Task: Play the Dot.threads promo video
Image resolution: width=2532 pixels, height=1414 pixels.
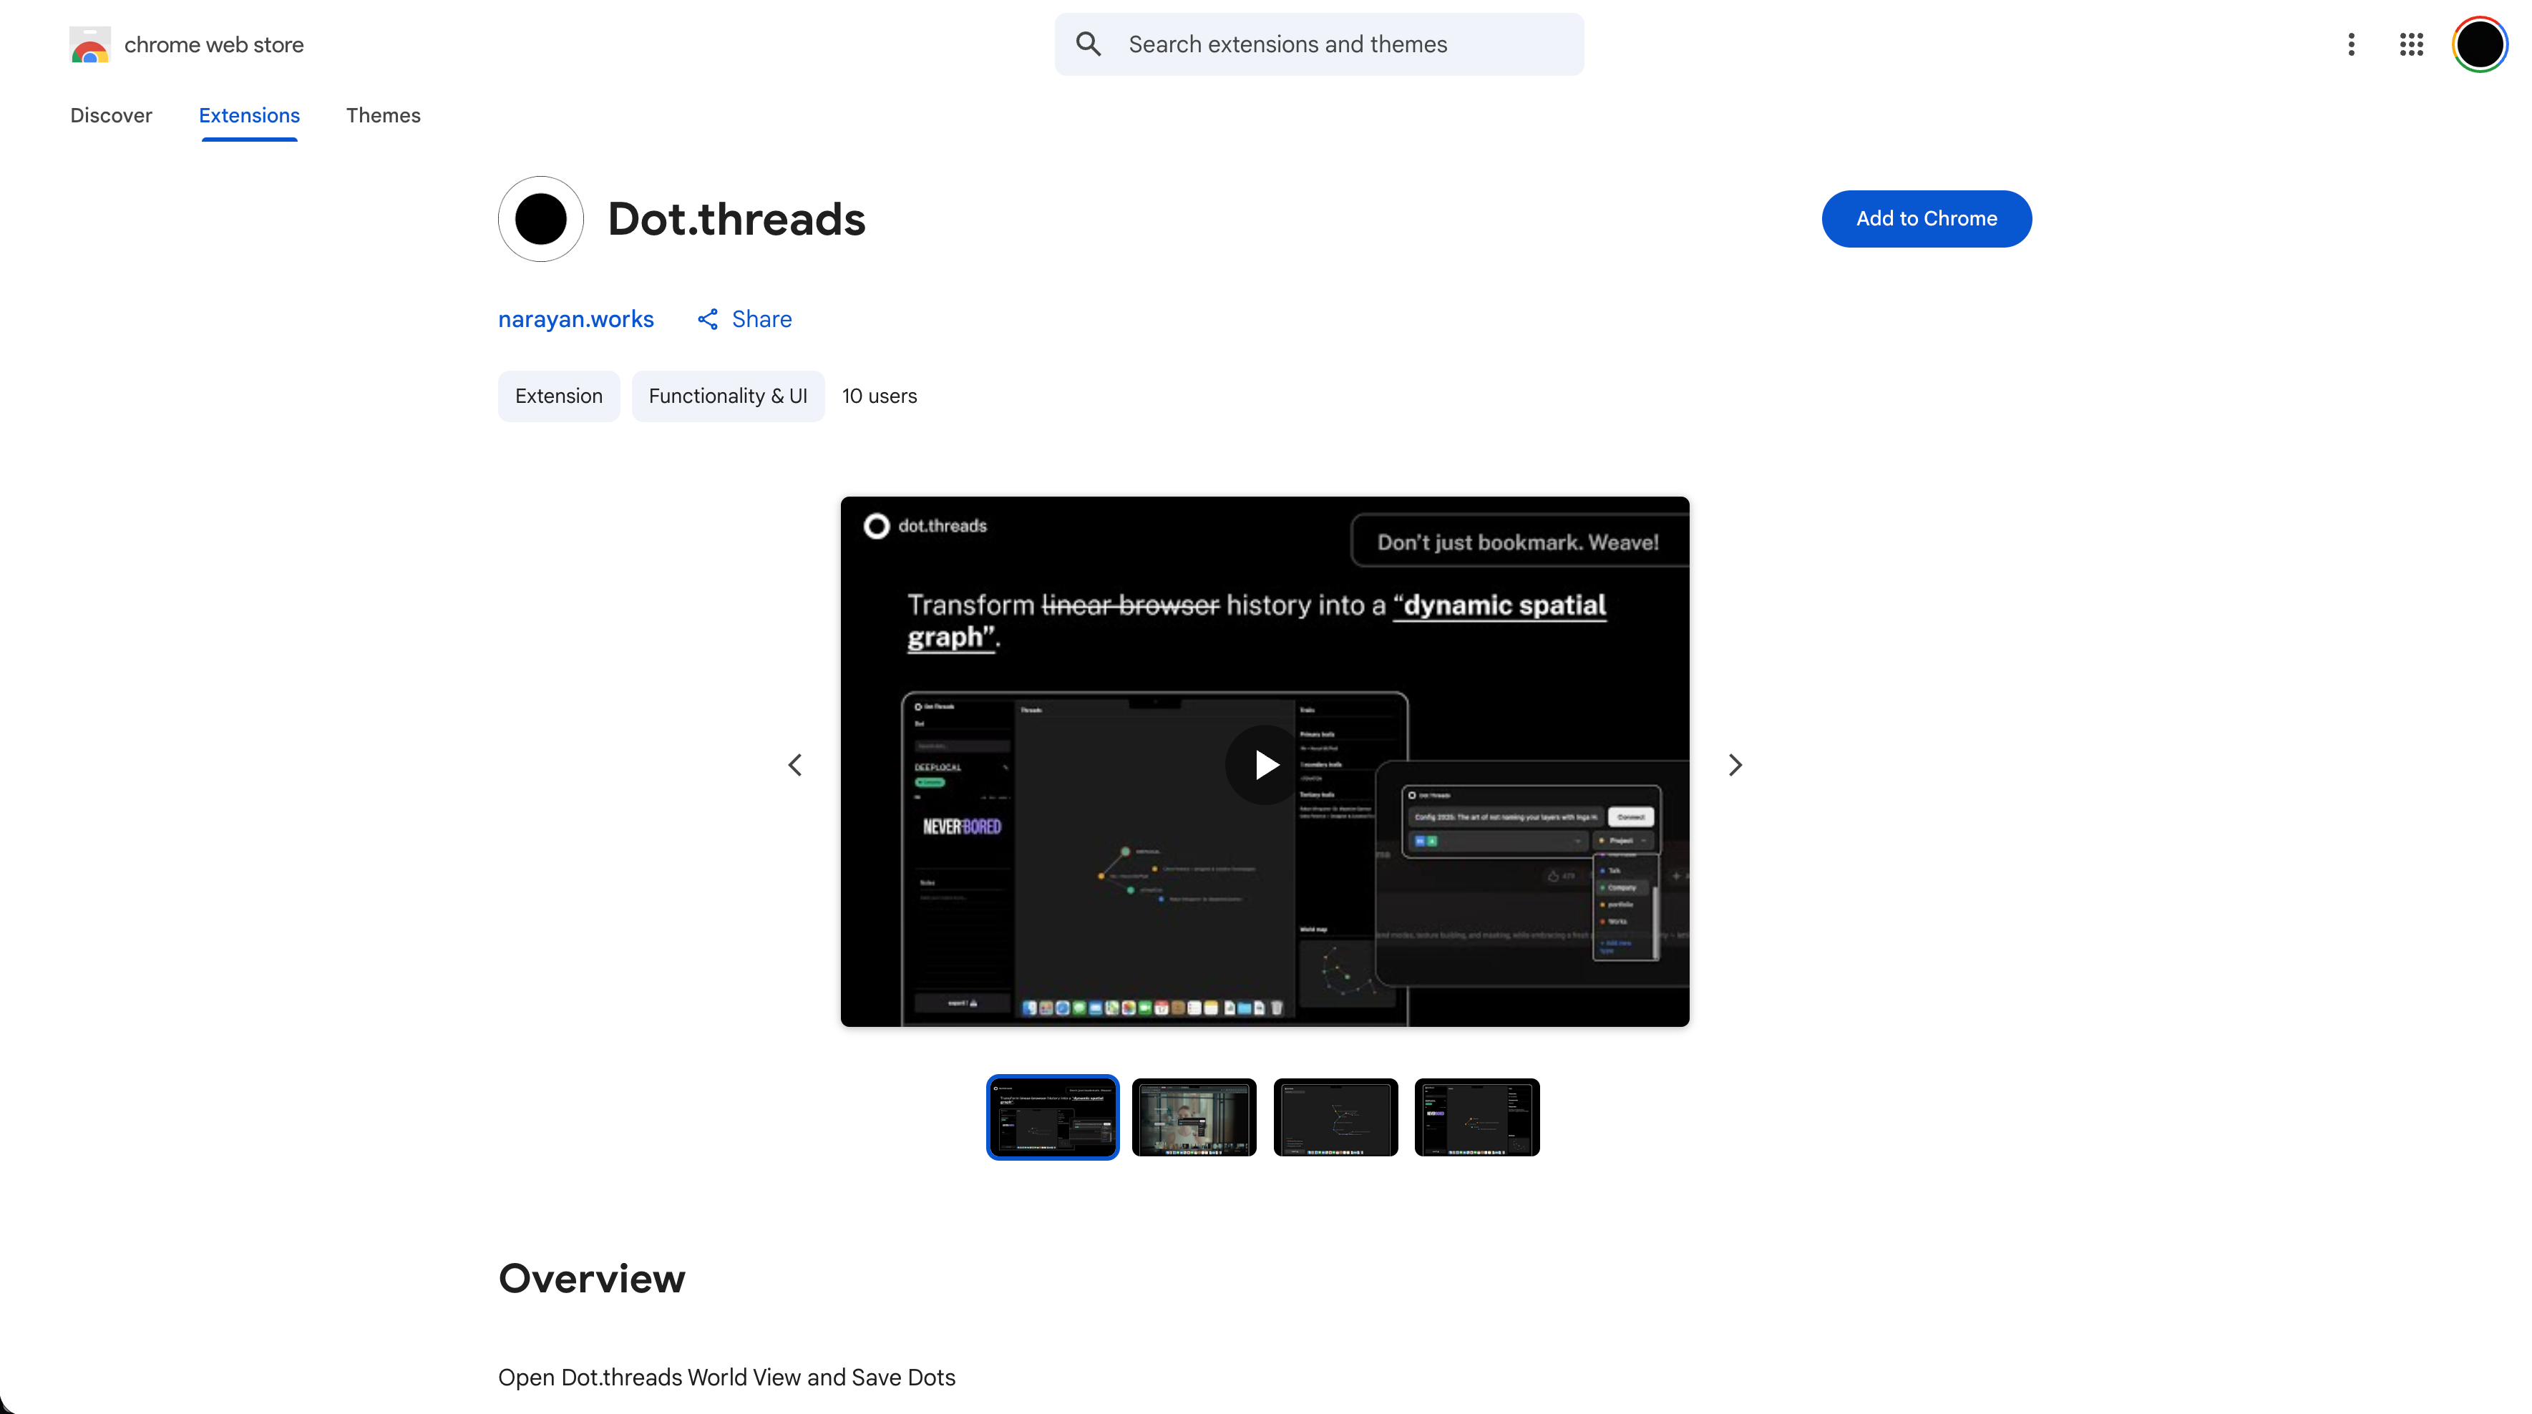Action: pyautogui.click(x=1265, y=764)
